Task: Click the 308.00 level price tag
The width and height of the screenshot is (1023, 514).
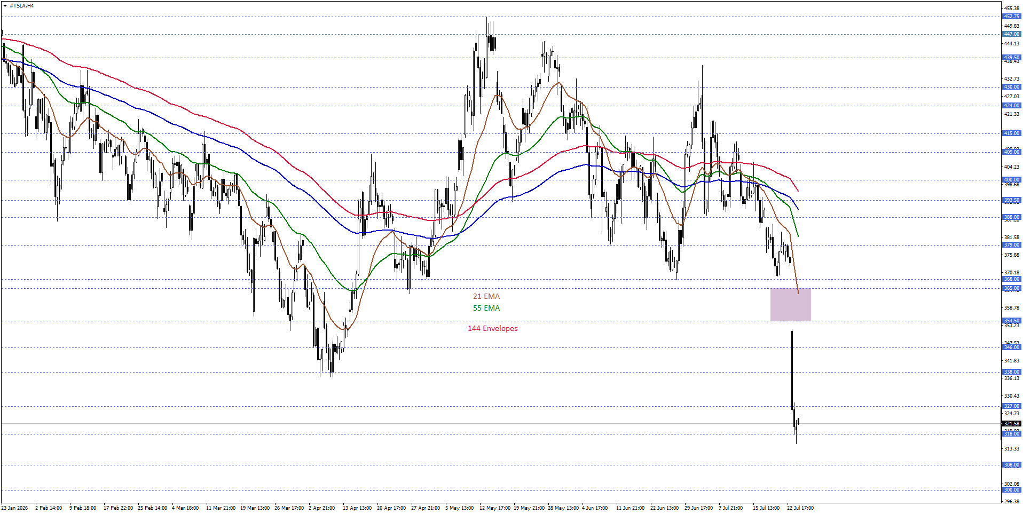Action: (x=1011, y=465)
